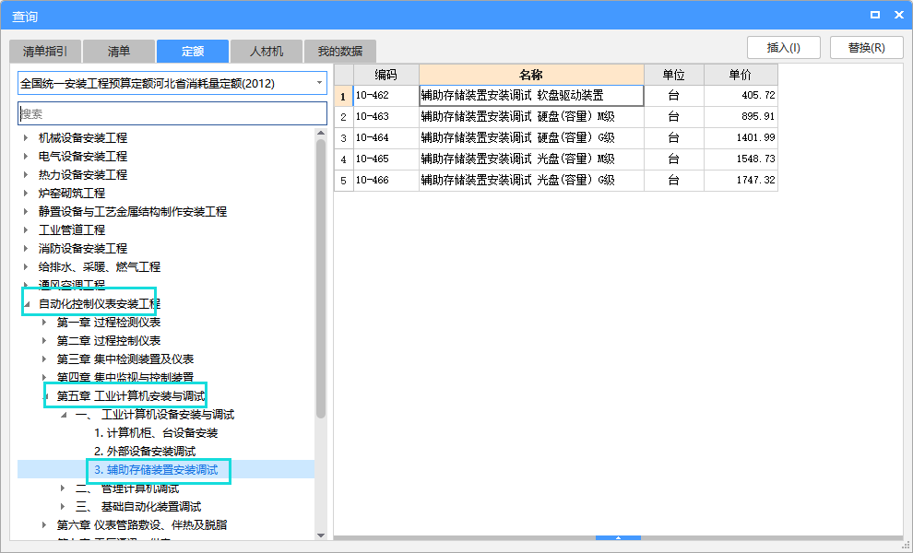
Task: Select 光盘(容量) M级 name cell
Action: [531, 159]
